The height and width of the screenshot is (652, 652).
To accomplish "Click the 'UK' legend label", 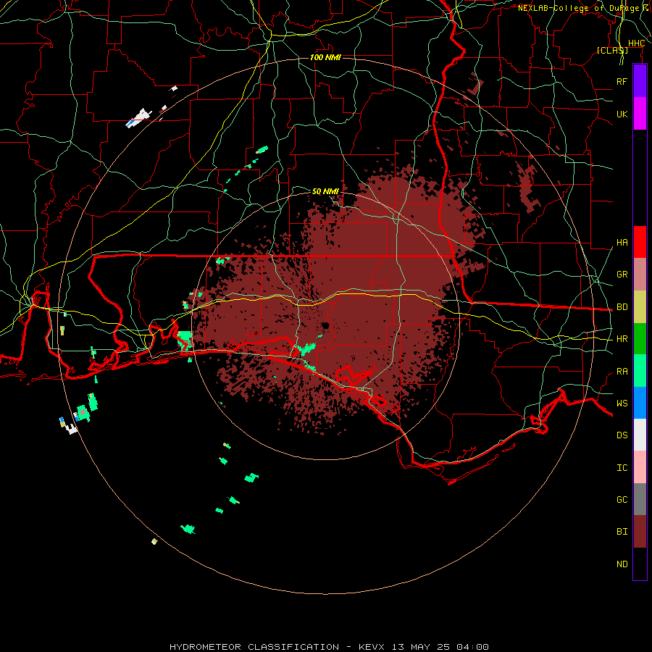I will click(x=622, y=114).
